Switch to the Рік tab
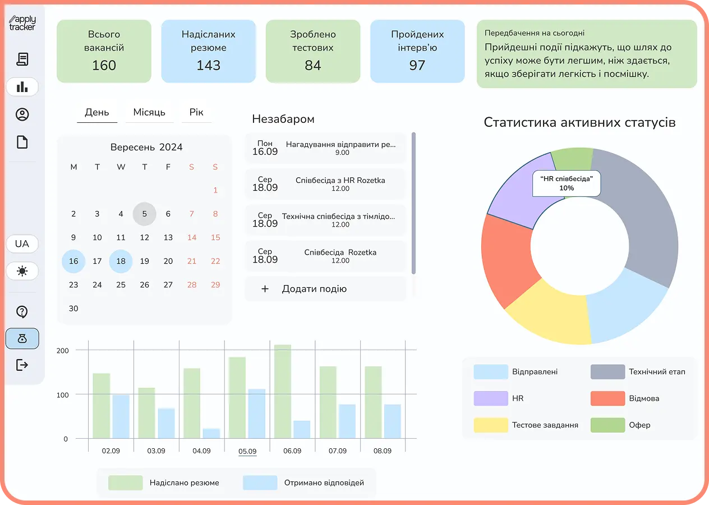 point(196,113)
